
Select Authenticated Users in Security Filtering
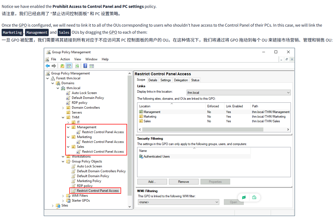pos(156,157)
